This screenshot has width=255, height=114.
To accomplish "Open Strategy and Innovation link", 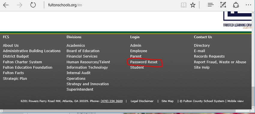I will pos(88,84).
